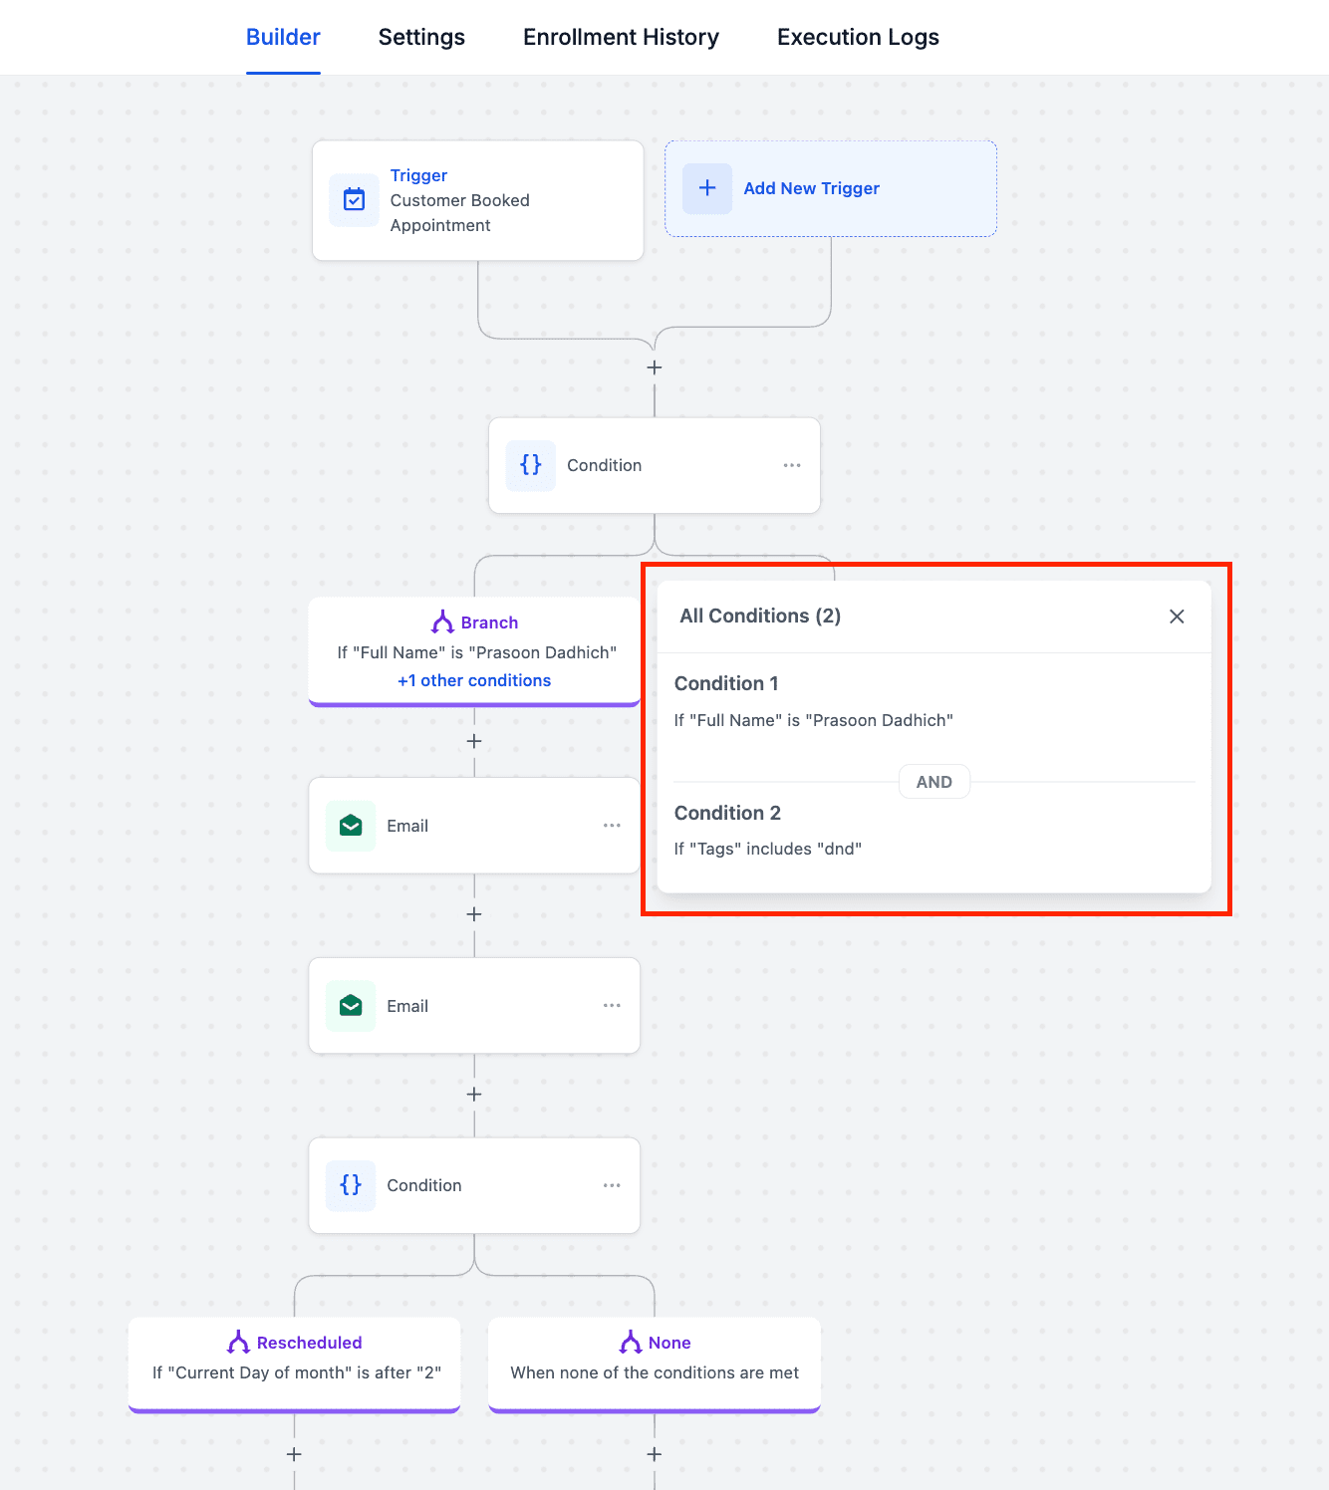Click the plus icon in Add New Trigger

coord(707,188)
